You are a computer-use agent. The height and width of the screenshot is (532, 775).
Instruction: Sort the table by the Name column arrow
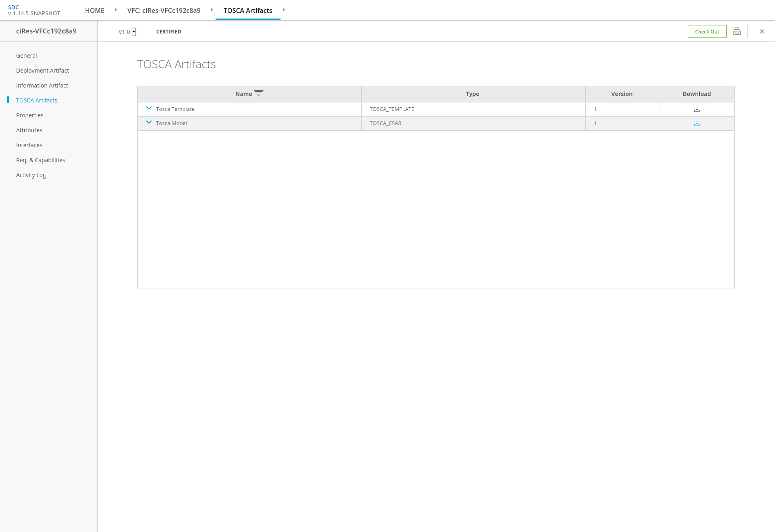coord(259,94)
